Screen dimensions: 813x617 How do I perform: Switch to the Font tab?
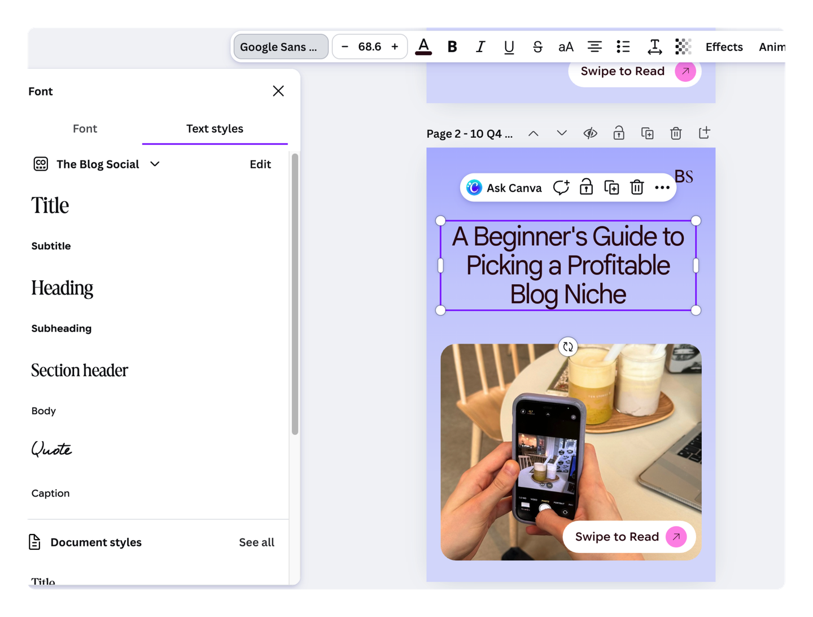[x=85, y=129]
